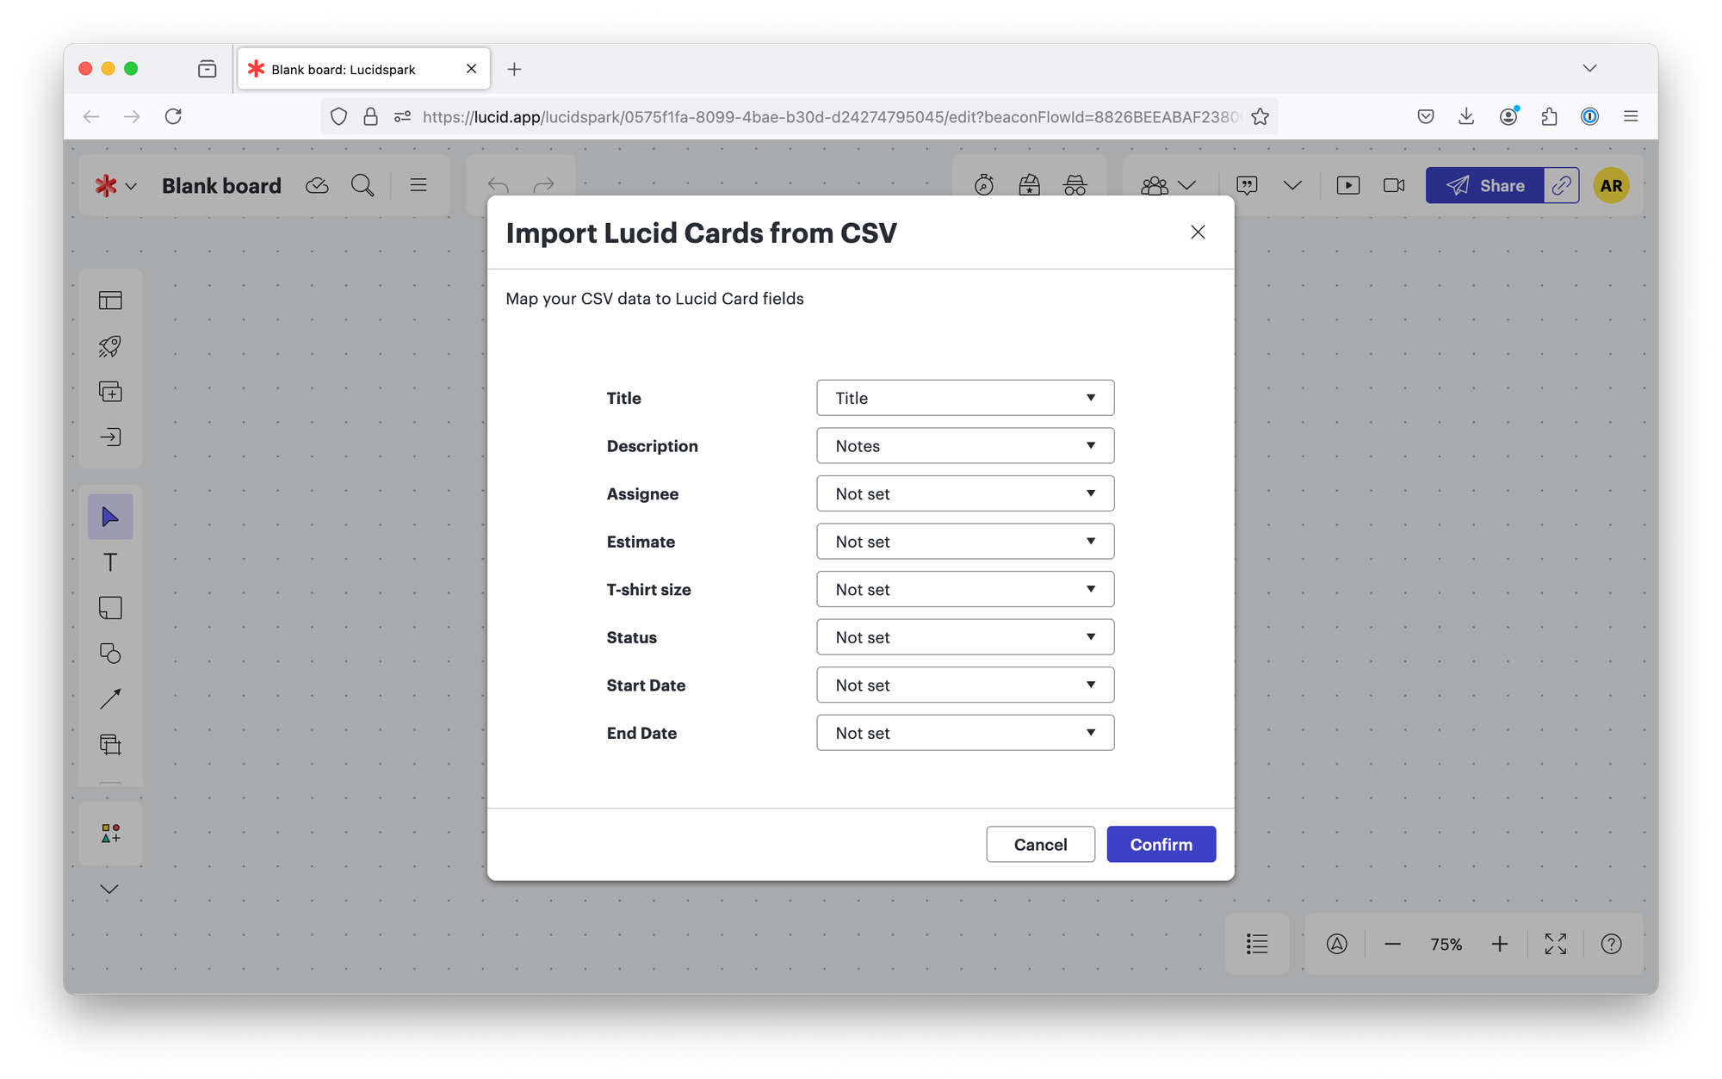Viewport: 1722px width, 1079px height.
Task: Open the Title field mapping dropdown
Action: click(x=965, y=398)
